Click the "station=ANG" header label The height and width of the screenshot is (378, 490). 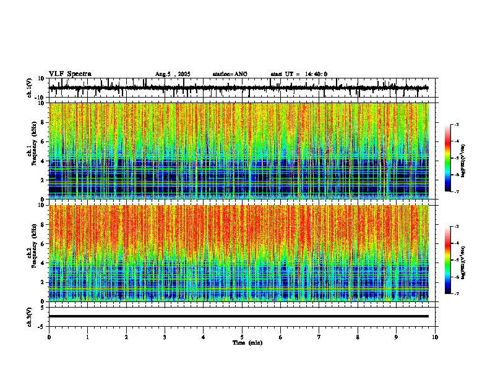click(230, 74)
